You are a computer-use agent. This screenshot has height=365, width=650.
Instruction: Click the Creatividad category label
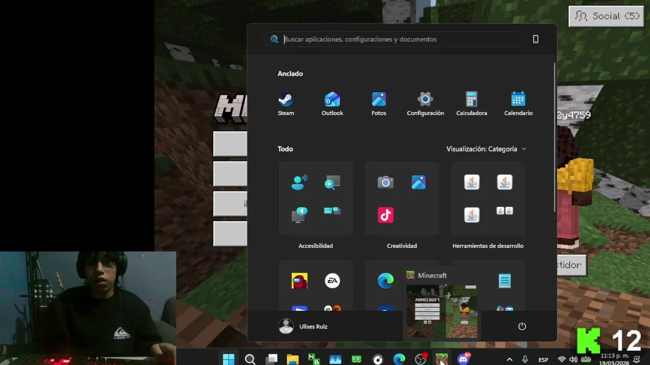(402, 246)
